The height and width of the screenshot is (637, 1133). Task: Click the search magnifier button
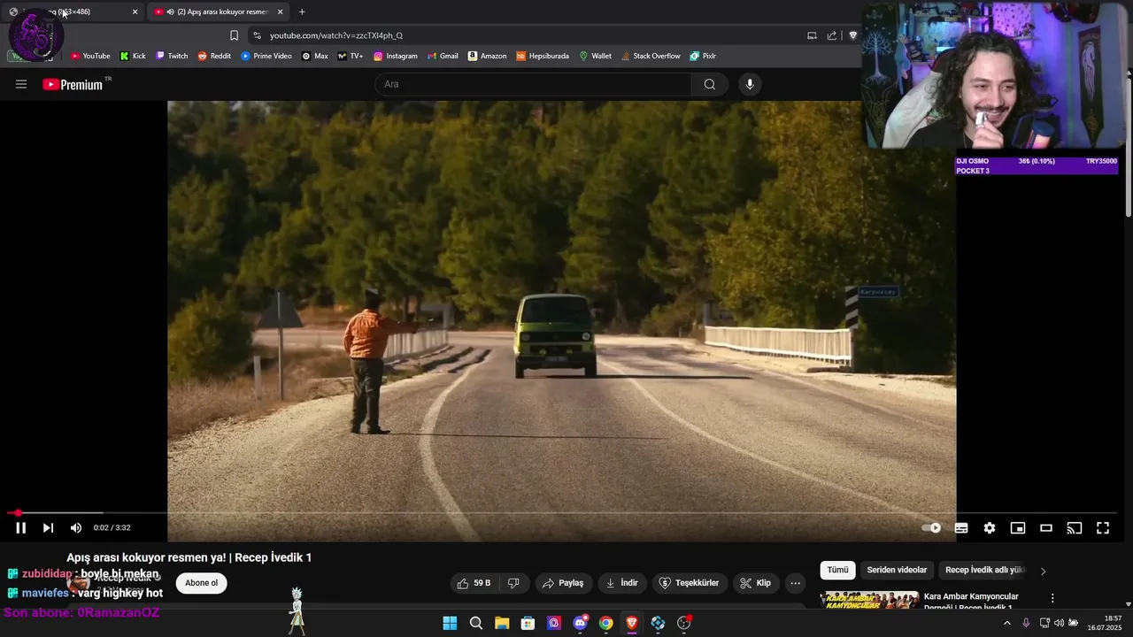pyautogui.click(x=709, y=84)
